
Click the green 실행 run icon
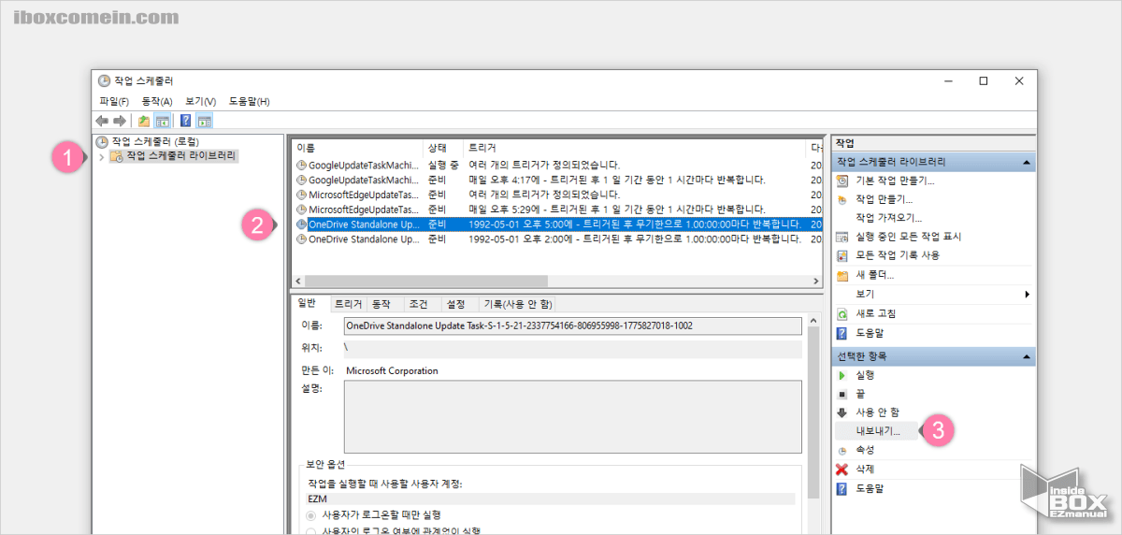pos(842,375)
